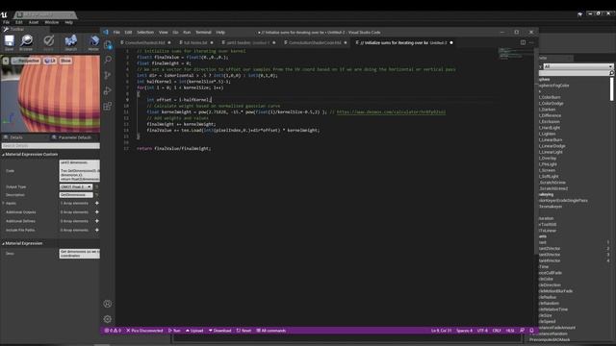
Task: Switch to the ConvolutionShaderCode.hlsl editor tab
Action: pyautogui.click(x=315, y=42)
